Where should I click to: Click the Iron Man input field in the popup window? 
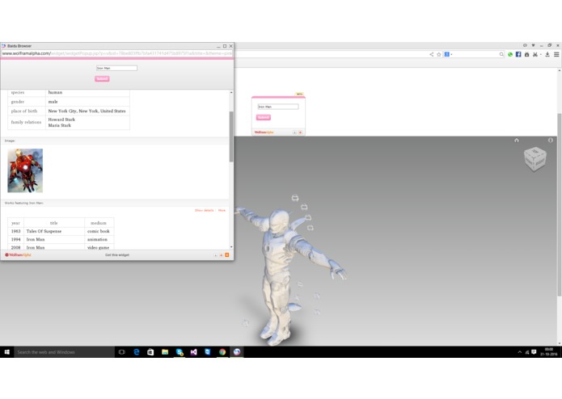tap(116, 68)
